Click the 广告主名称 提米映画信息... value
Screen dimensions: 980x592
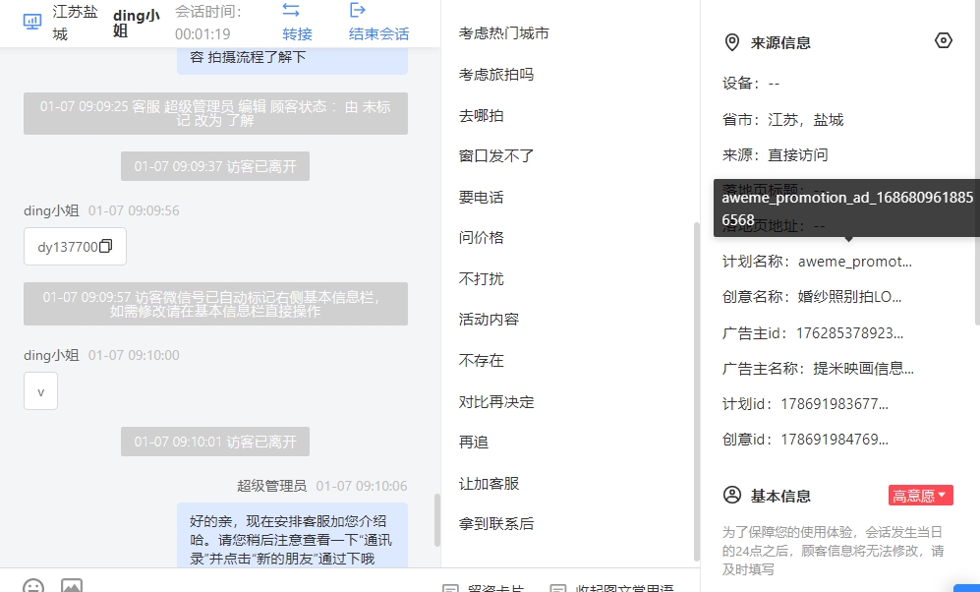coord(863,369)
